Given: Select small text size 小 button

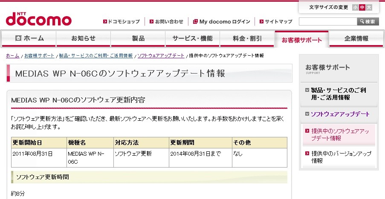Looking at the screenshot, I should point(355,8).
